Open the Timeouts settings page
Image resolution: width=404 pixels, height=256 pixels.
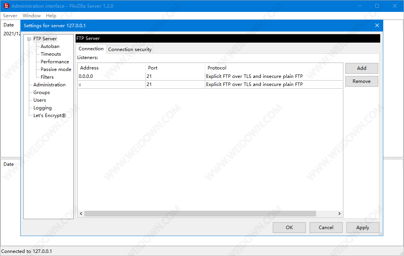[51, 54]
